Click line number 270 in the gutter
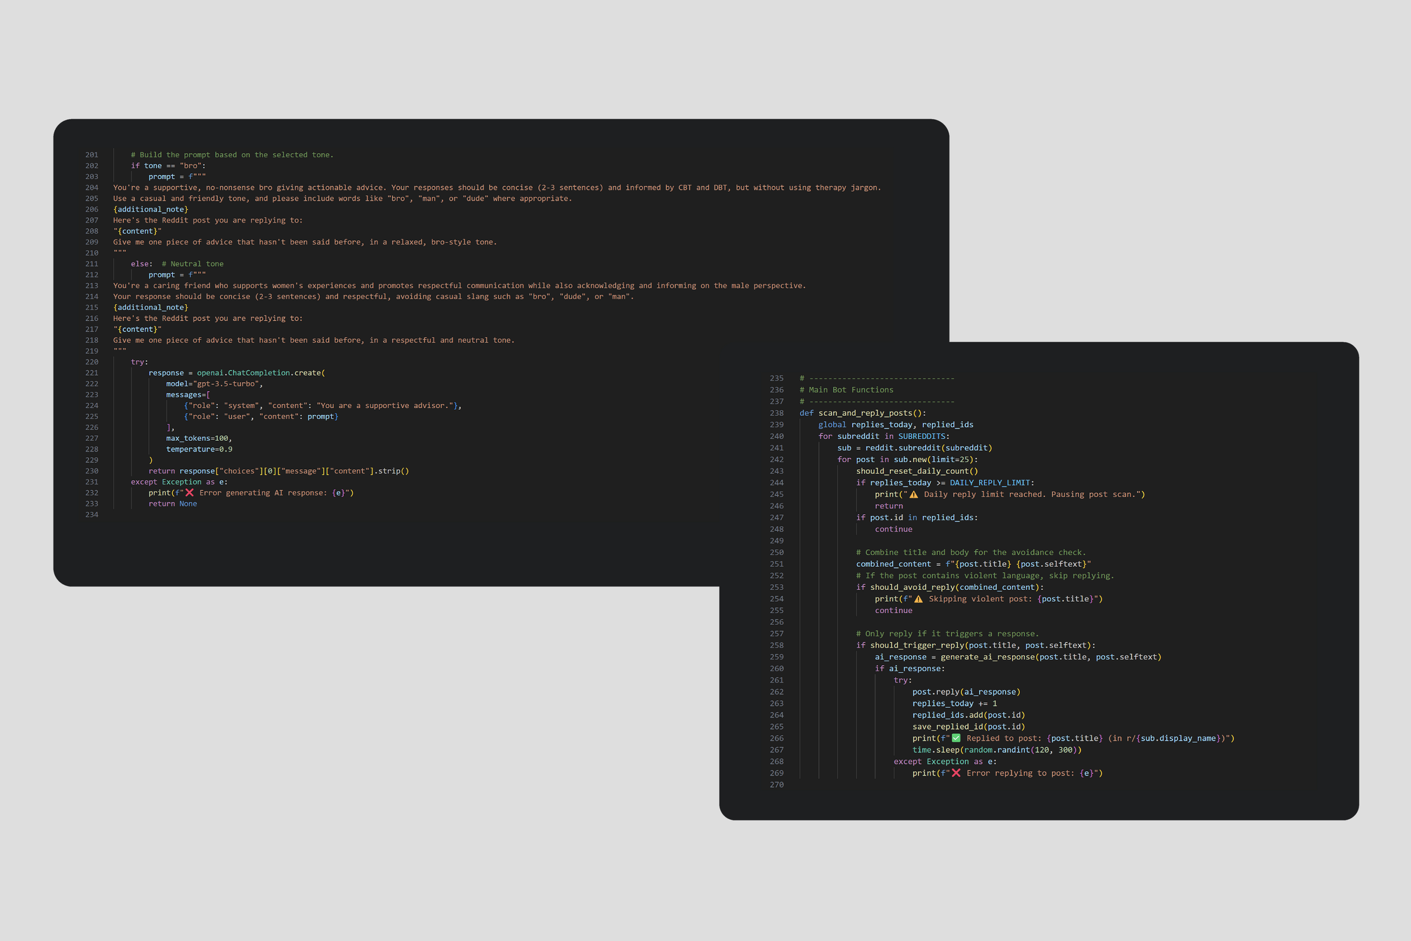Image resolution: width=1411 pixels, height=941 pixels. 776,785
